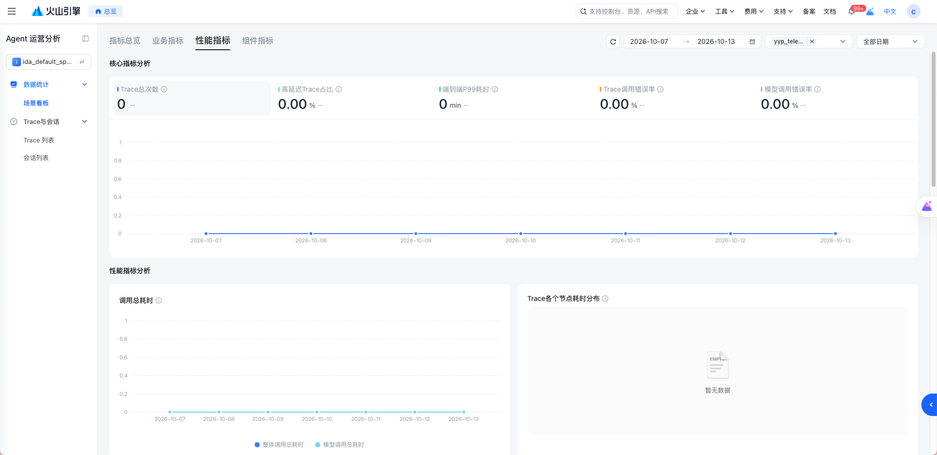This screenshot has width=937, height=455.
Task: Open the user avatar C menu
Action: click(x=913, y=11)
